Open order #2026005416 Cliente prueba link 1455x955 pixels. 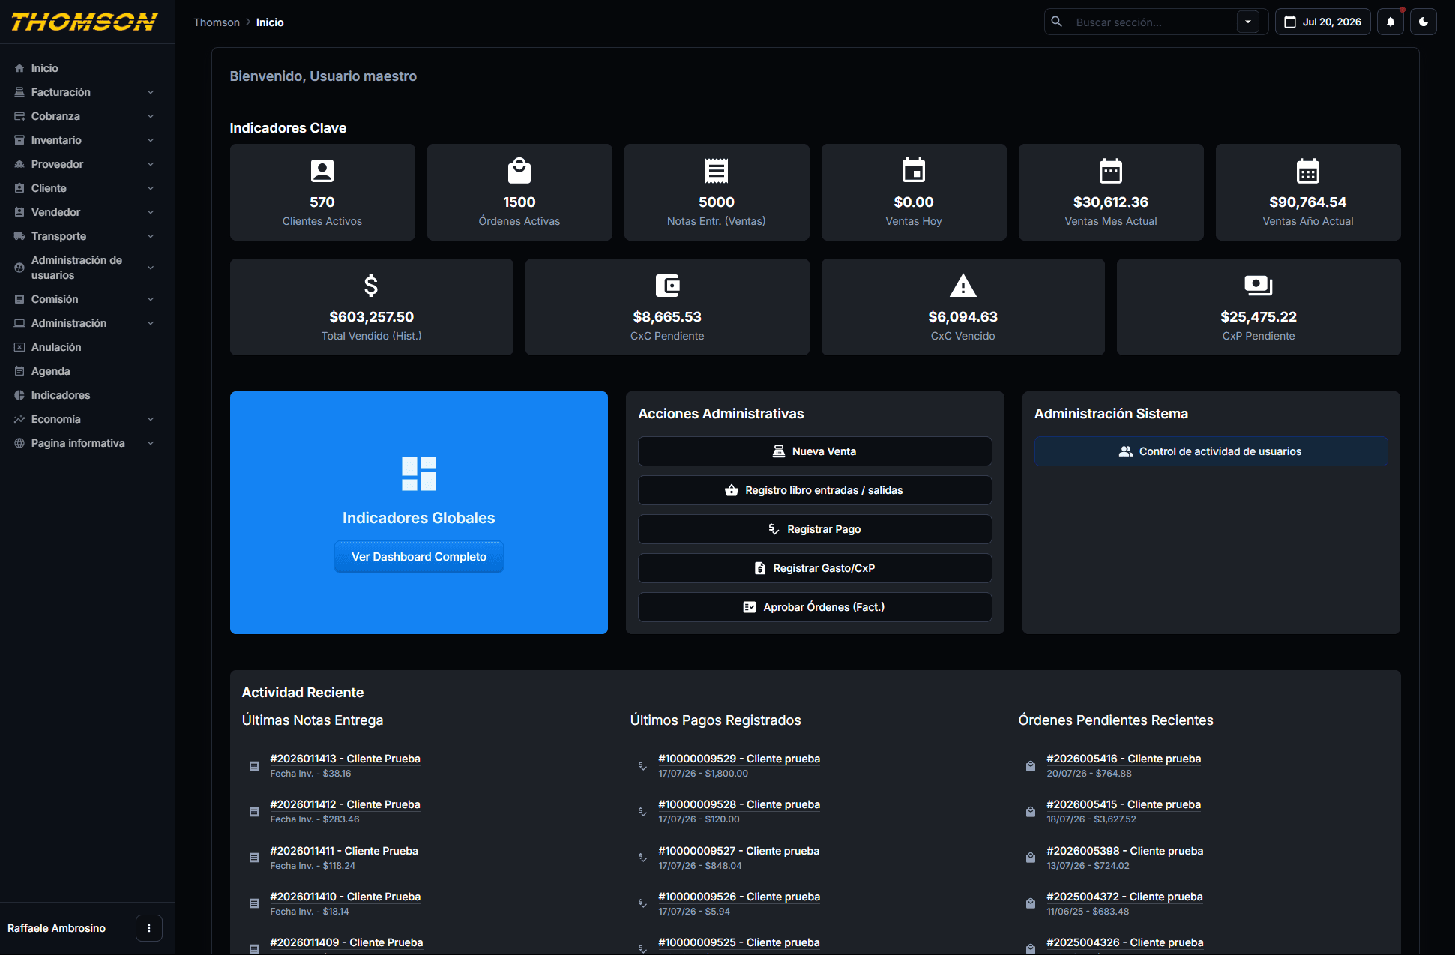[1124, 759]
